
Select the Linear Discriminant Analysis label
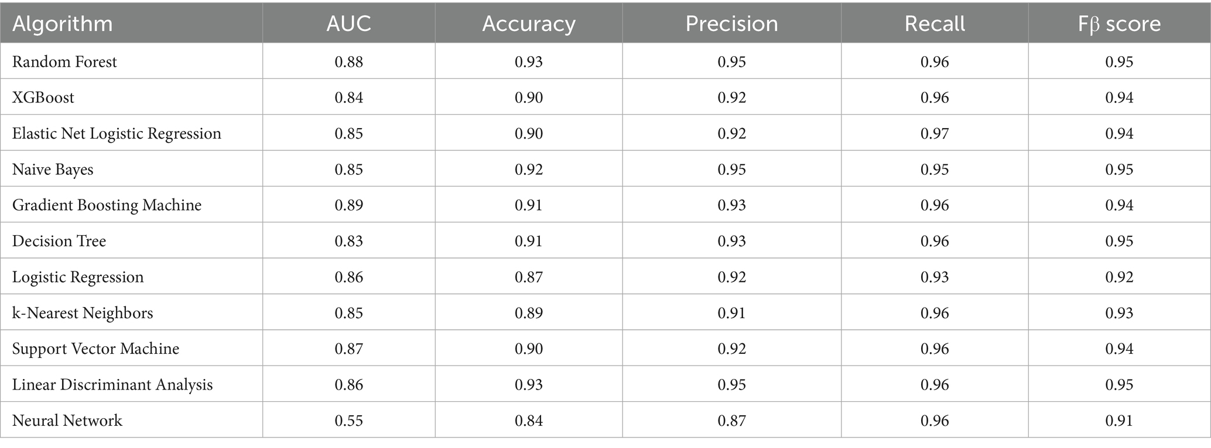coord(112,385)
